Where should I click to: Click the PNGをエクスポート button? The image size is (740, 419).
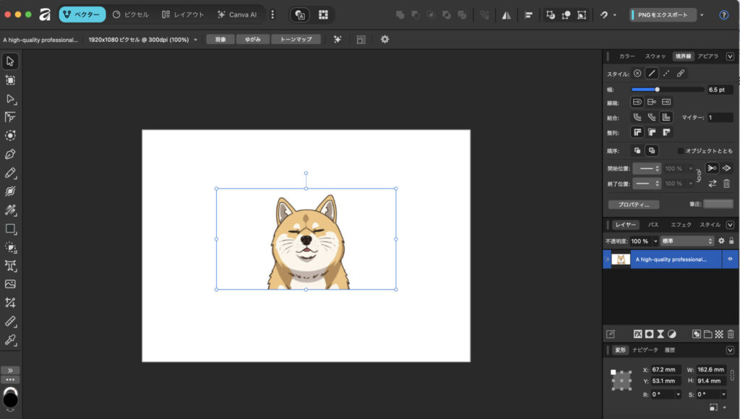pos(663,14)
